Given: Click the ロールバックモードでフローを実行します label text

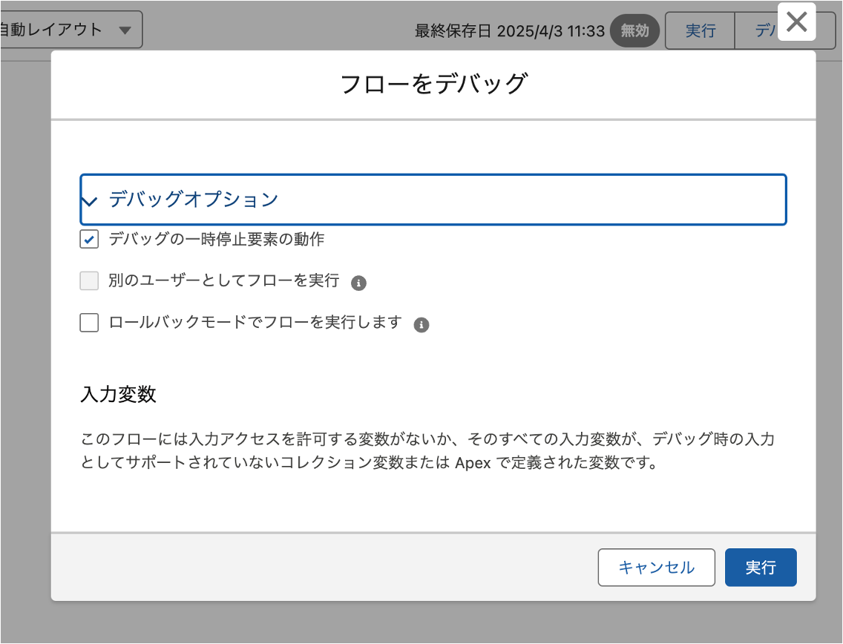Looking at the screenshot, I should [255, 323].
